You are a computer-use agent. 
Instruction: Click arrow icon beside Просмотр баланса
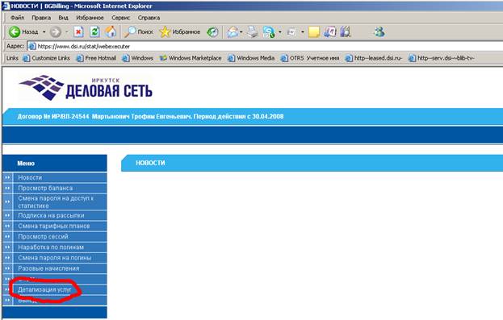point(7,188)
